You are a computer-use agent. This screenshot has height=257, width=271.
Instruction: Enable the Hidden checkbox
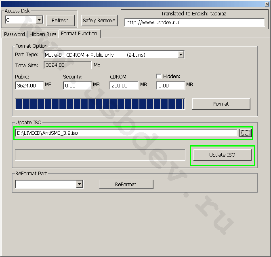click(159, 76)
